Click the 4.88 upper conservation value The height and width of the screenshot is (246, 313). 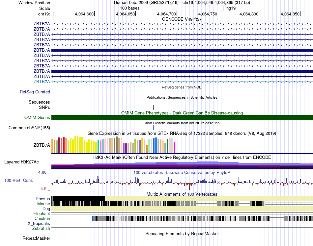click(42, 172)
